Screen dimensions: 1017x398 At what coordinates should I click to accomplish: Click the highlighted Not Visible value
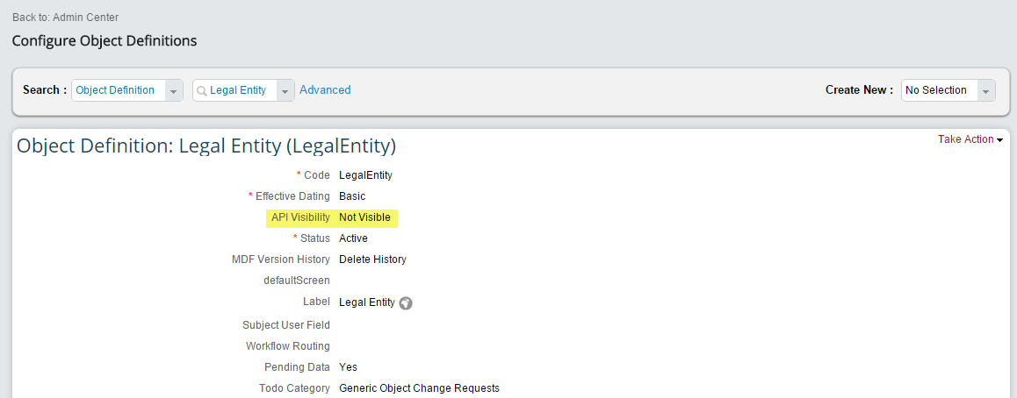(x=364, y=217)
